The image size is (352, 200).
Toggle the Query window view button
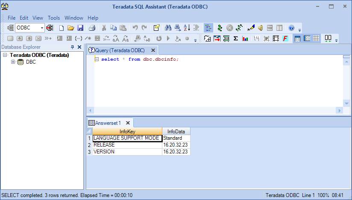pyautogui.click(x=297, y=38)
